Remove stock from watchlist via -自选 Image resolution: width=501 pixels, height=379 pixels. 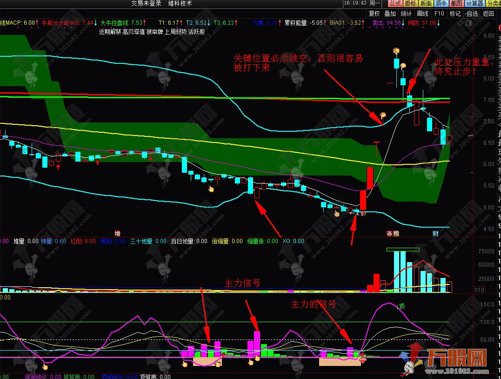click(472, 14)
